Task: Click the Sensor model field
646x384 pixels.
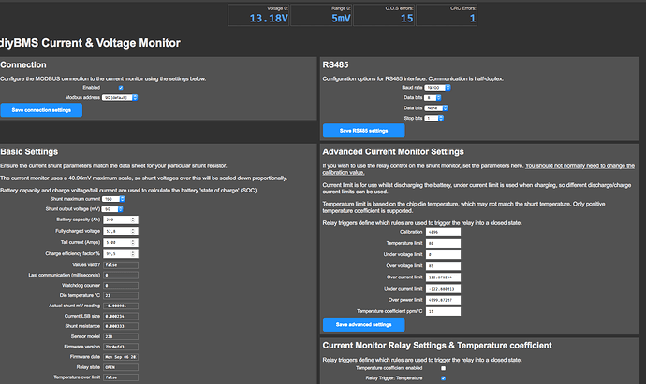Action: (x=121, y=336)
